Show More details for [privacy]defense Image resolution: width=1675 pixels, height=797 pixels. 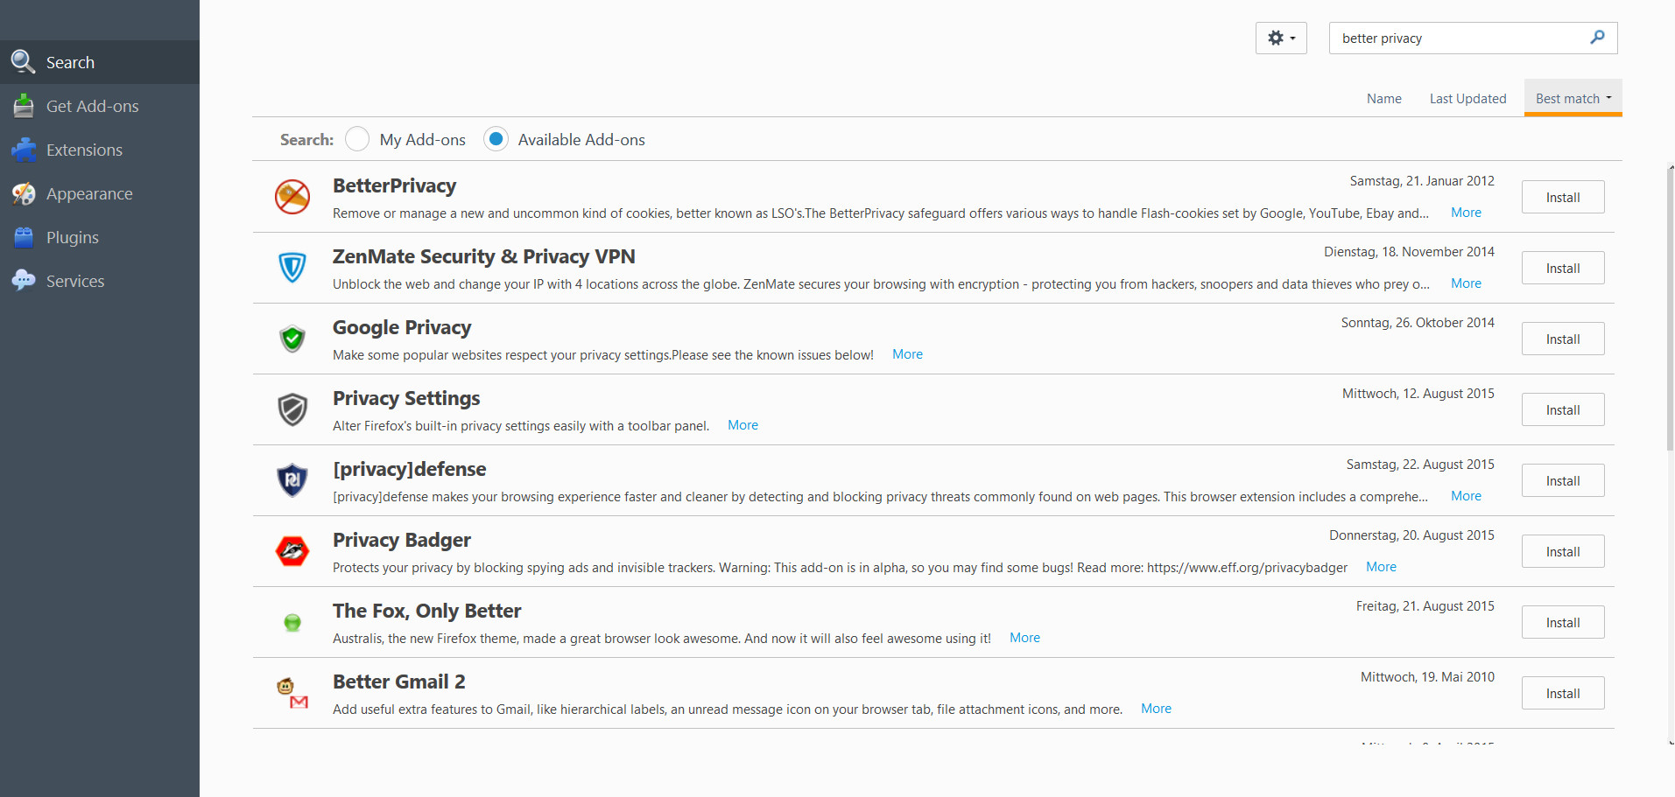[1466, 496]
